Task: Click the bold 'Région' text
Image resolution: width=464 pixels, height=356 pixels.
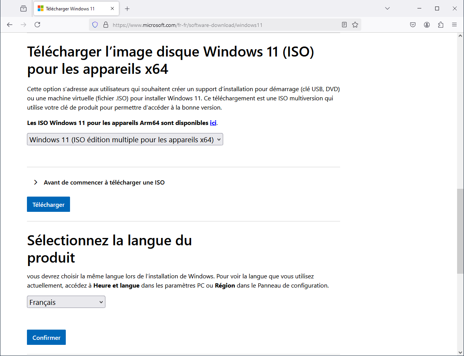Action: (x=225, y=286)
